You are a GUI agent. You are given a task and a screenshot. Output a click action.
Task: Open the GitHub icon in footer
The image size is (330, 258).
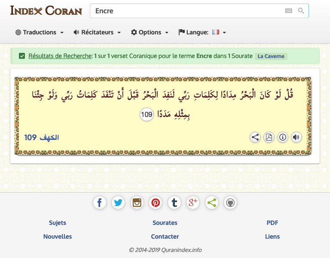(230, 203)
